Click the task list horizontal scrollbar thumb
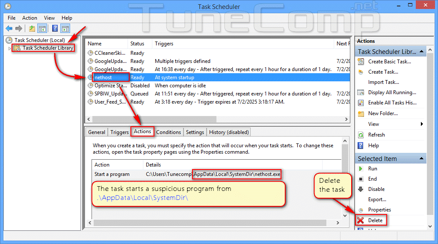The width and height of the screenshot is (438, 244). pos(154,119)
